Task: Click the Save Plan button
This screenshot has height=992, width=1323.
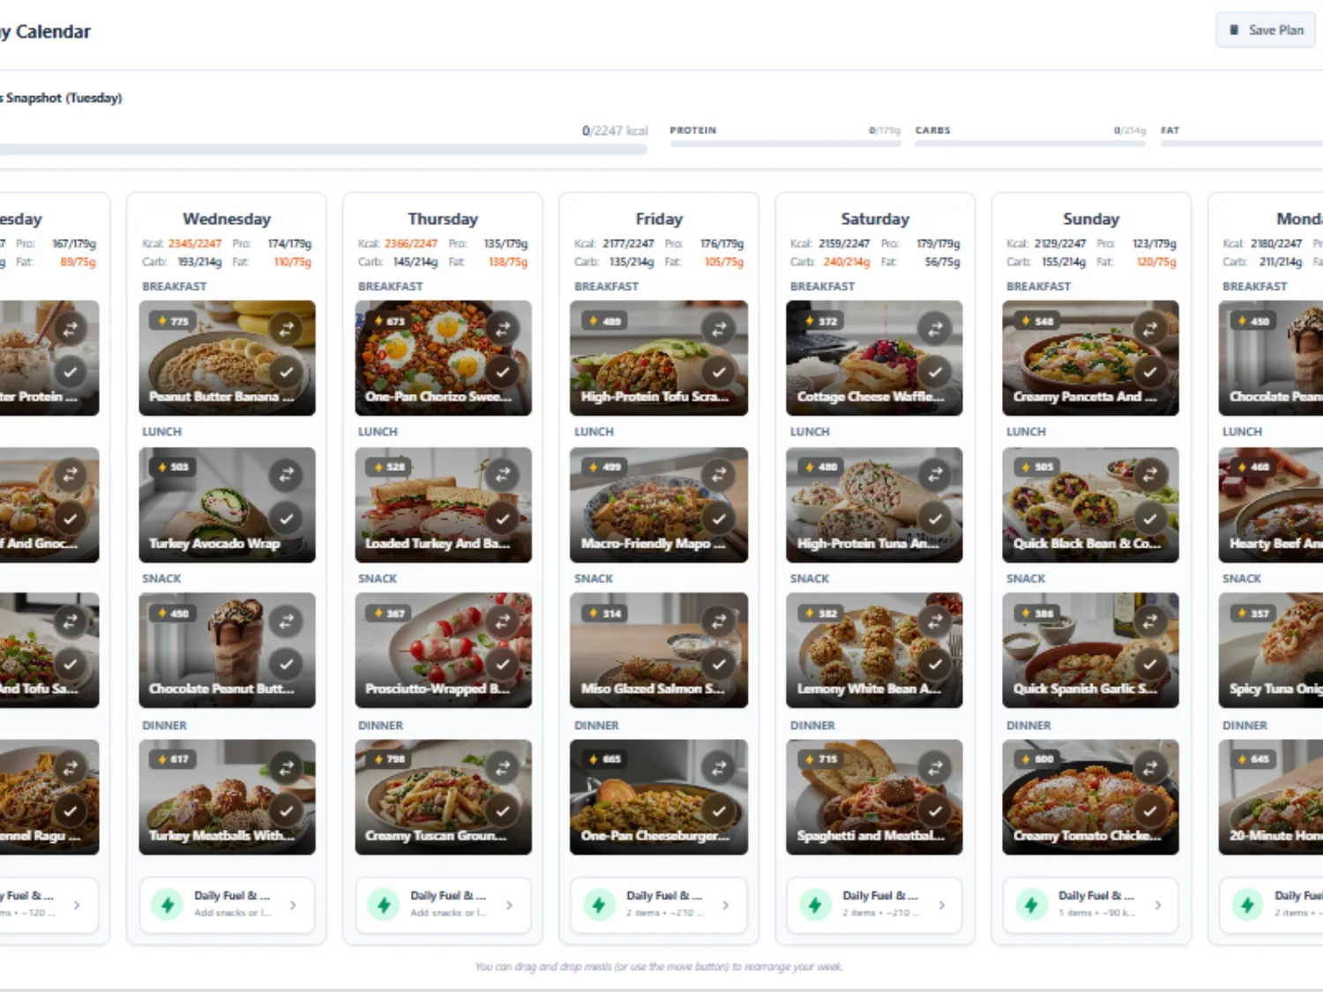Action: 1266,30
